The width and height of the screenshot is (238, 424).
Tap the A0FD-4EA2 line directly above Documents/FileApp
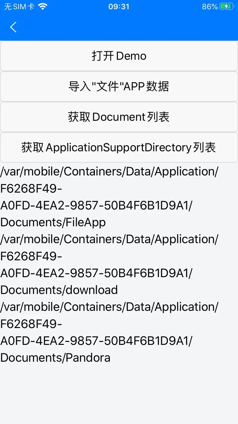pos(96,205)
